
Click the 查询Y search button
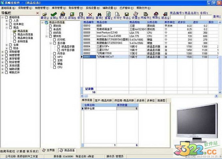(x=217, y=17)
